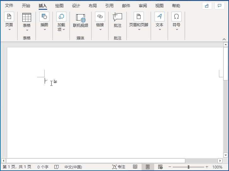Expand the 加载项 dropdown arrow
Image resolution: width=229 pixels, height=171 pixels.
64,29
